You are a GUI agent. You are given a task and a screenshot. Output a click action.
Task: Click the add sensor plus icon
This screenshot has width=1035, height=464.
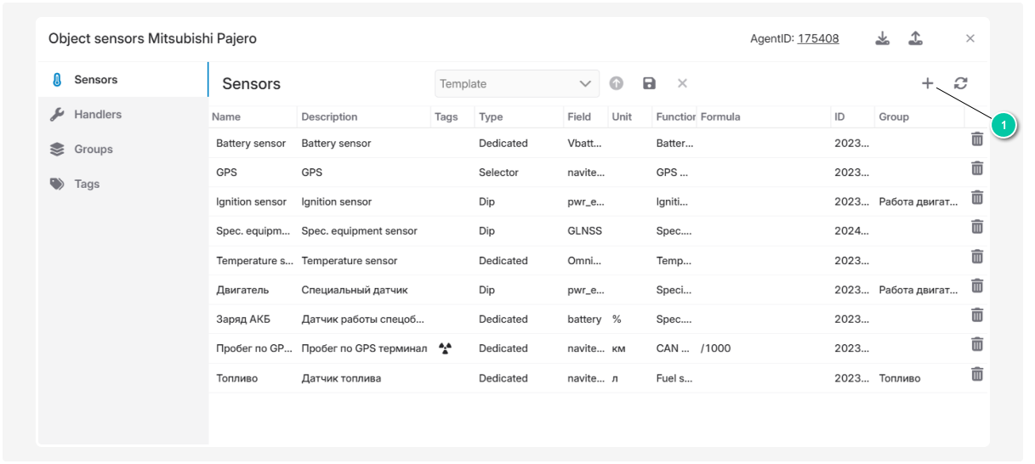(927, 83)
